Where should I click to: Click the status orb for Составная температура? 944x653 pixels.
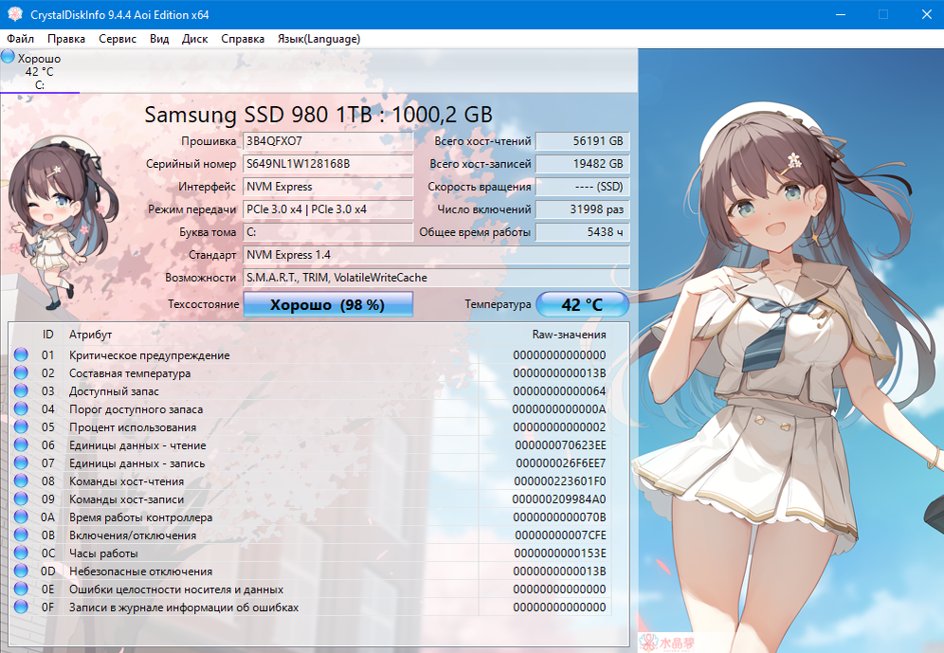[21, 372]
